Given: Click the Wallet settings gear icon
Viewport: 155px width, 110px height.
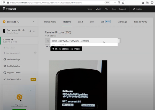Looking at the screenshot, I should [5, 59].
